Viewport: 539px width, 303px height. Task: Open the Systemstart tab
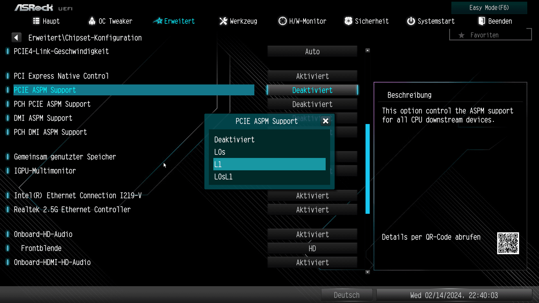tap(431, 21)
